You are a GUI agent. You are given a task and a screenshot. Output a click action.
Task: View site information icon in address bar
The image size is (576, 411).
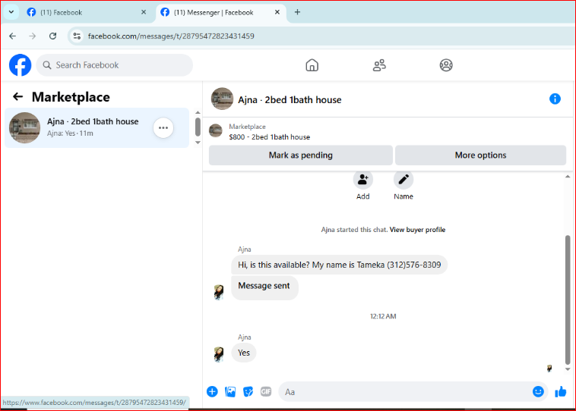[x=77, y=36]
